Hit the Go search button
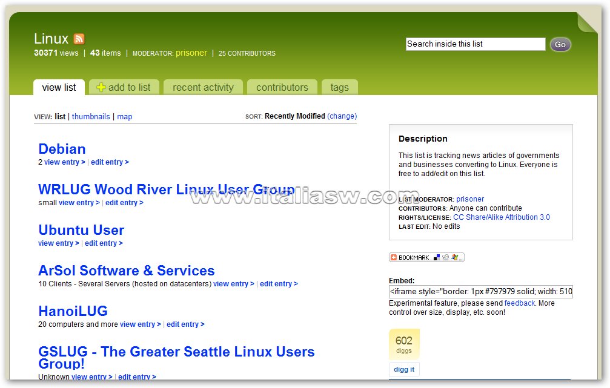 coord(560,44)
